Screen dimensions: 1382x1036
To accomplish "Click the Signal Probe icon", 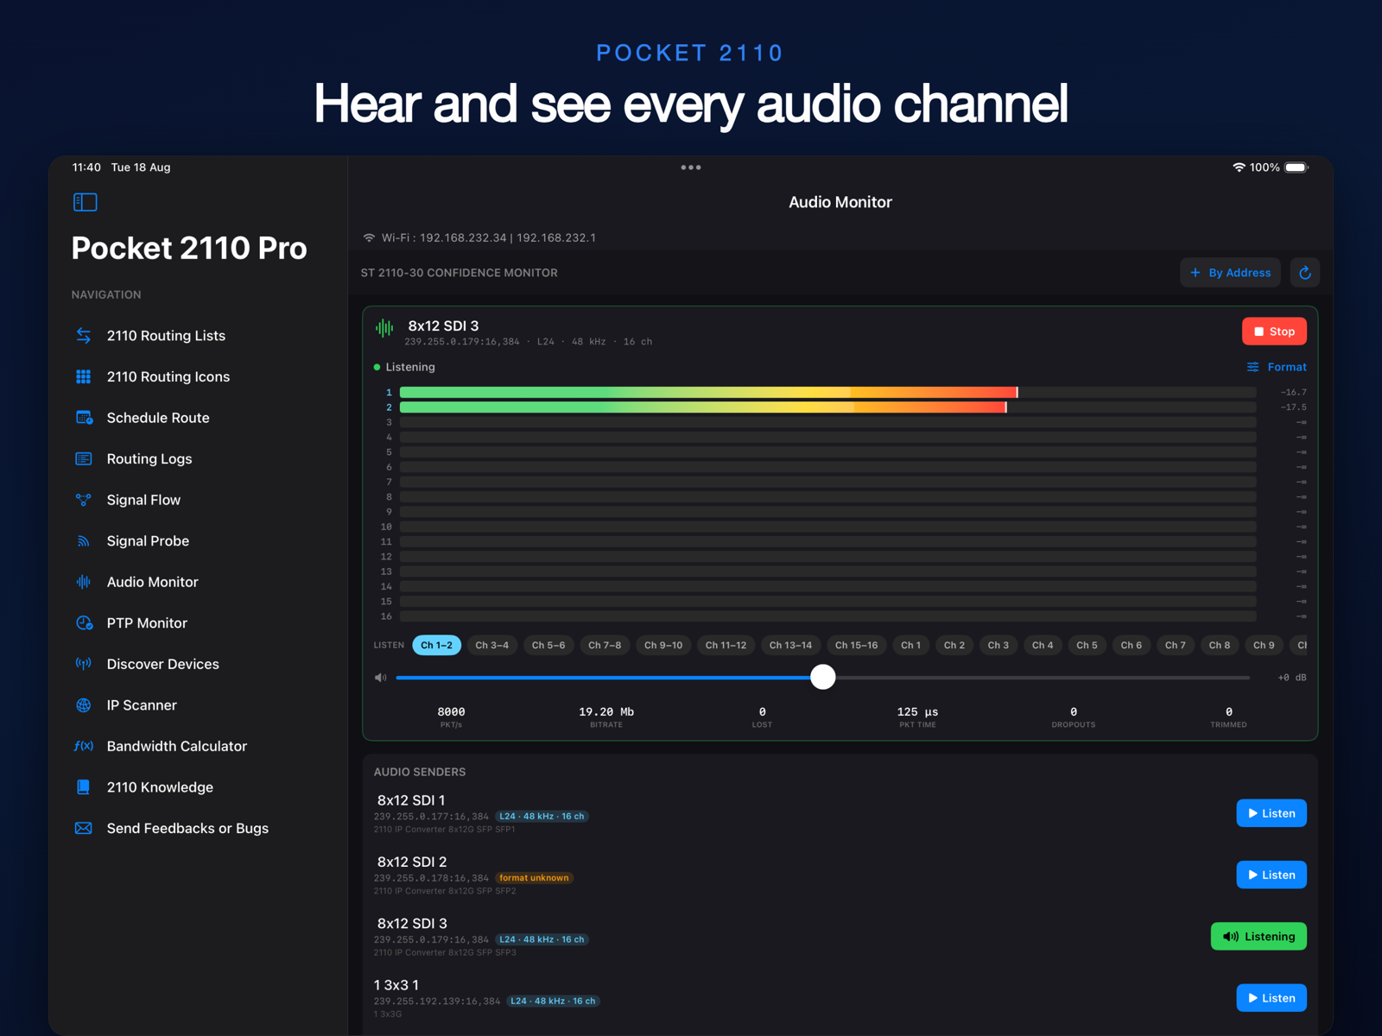I will pyautogui.click(x=84, y=541).
